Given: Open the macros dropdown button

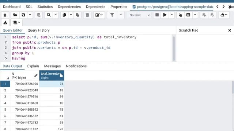Looking at the screenshot, I should 16,23.
